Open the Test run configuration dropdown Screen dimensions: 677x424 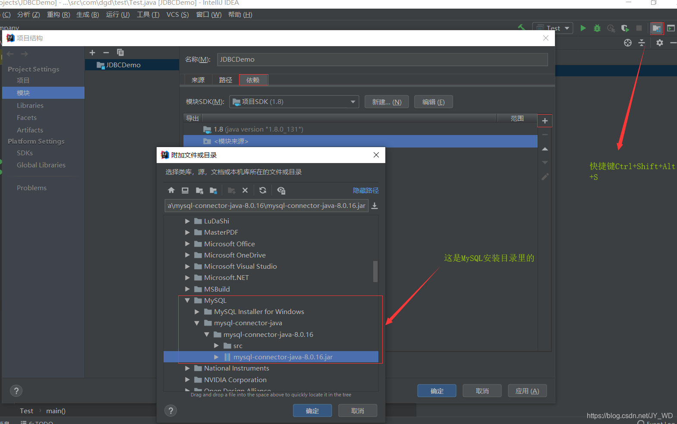tap(553, 28)
